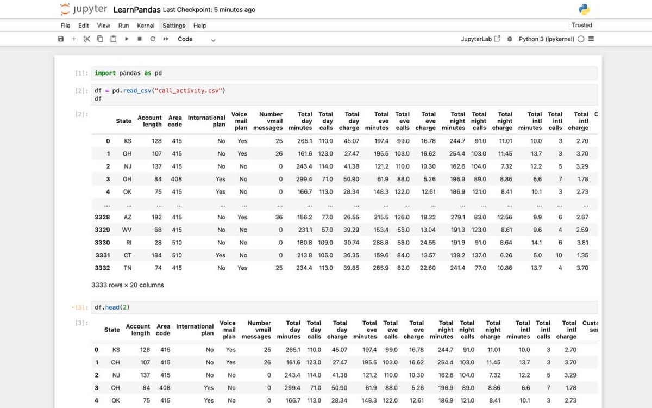Click value 279.1 in row 3328
652x408 pixels.
tap(458, 217)
